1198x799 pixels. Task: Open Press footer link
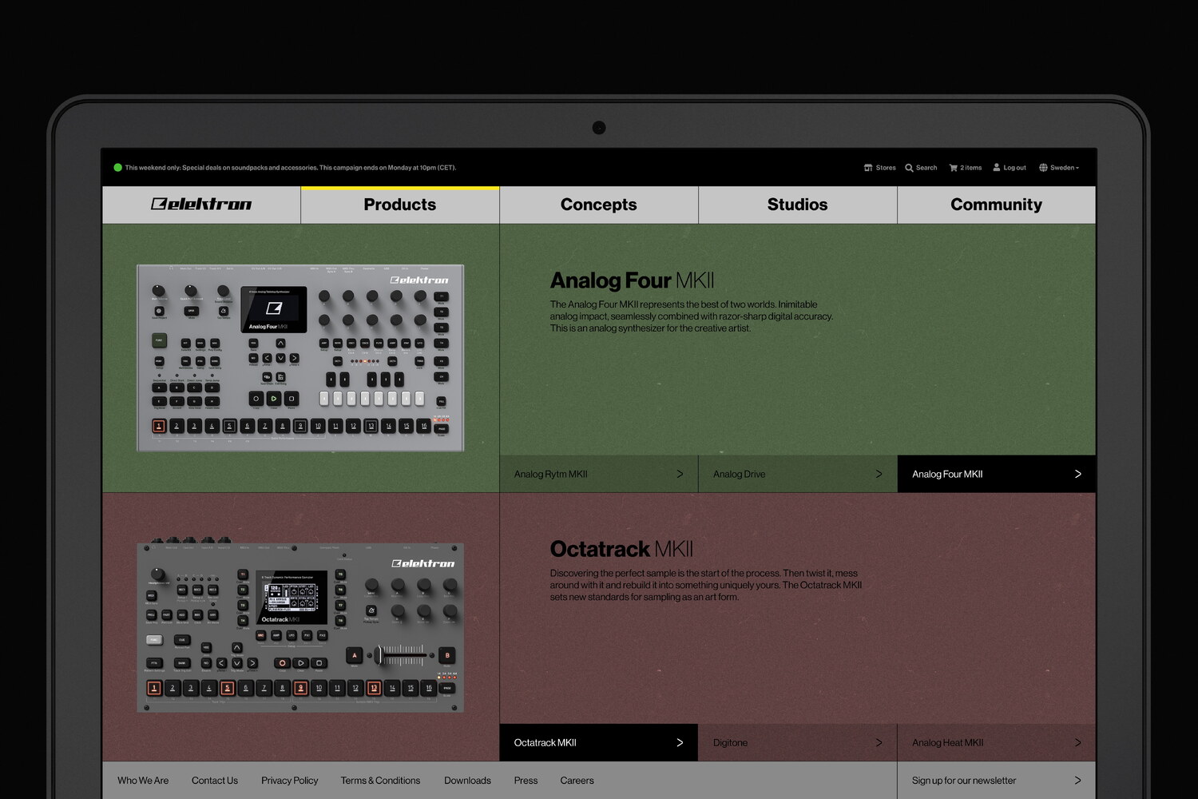pos(526,781)
